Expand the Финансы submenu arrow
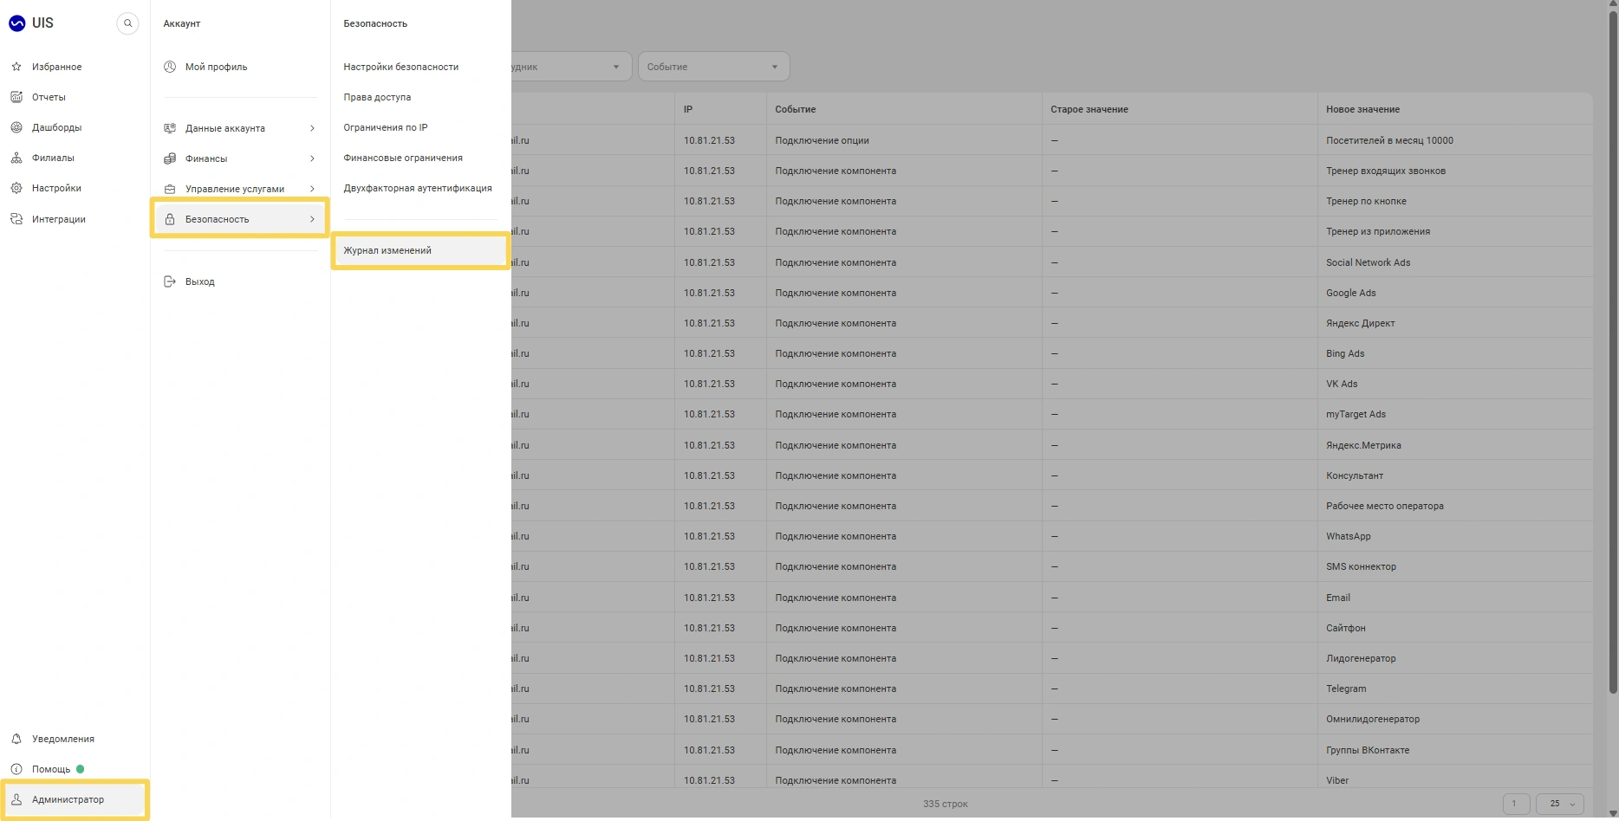 tap(312, 158)
